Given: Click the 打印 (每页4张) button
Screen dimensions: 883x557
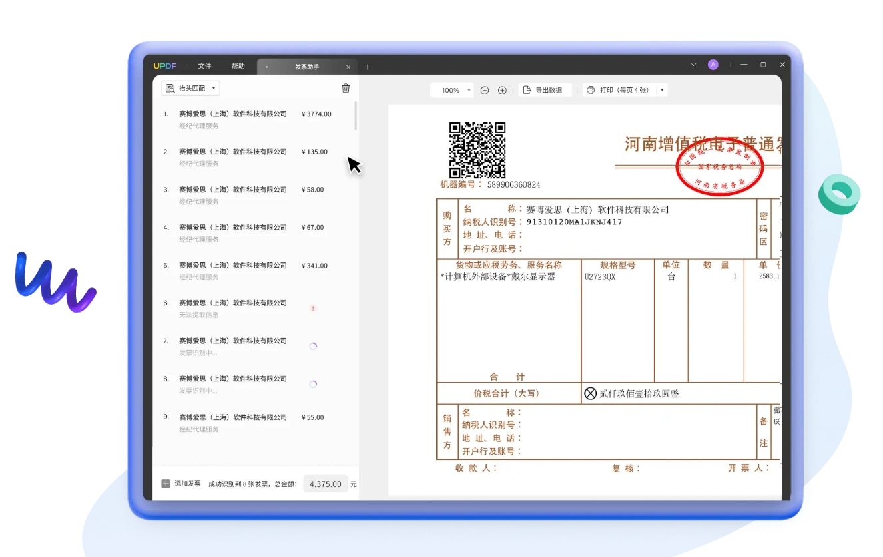Looking at the screenshot, I should tap(619, 90).
